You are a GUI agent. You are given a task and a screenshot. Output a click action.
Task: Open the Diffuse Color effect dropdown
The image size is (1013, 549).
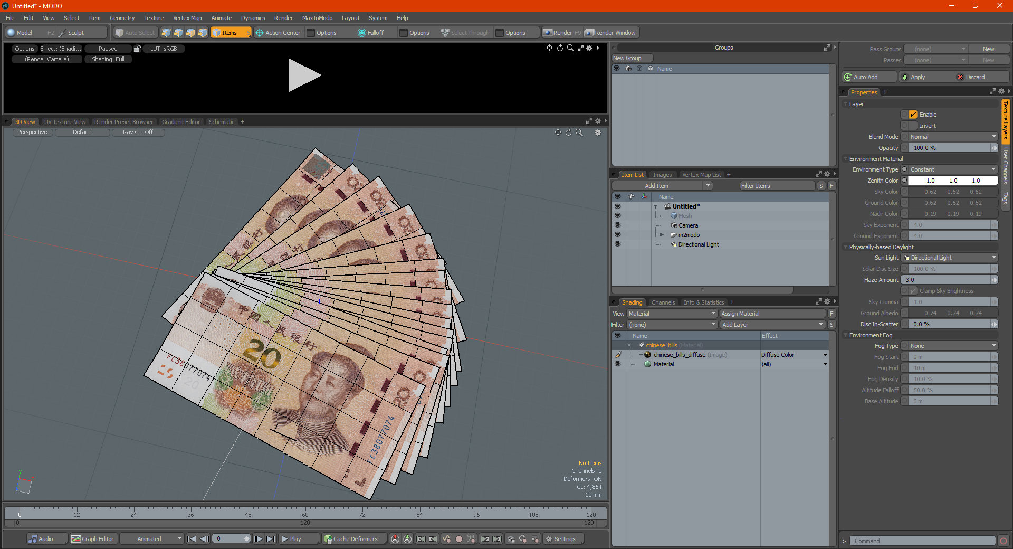tap(794, 355)
